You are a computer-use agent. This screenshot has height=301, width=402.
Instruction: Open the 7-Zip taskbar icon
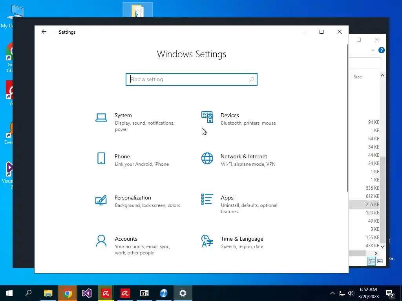144,293
